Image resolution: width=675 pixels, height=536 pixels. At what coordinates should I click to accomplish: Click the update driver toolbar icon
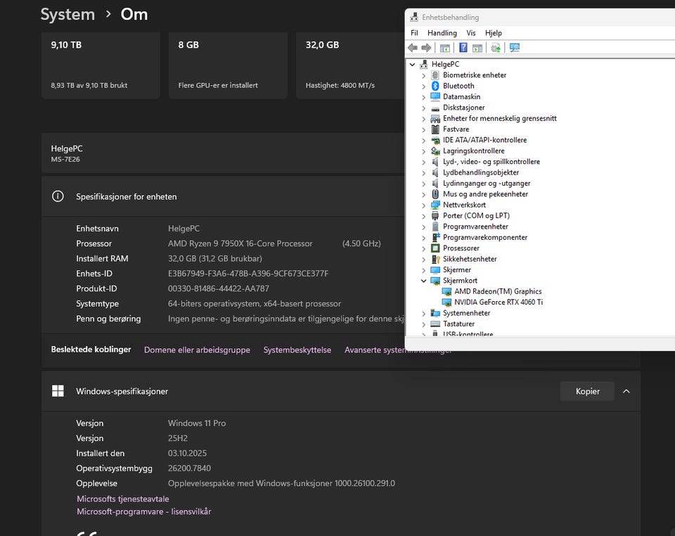[496, 48]
